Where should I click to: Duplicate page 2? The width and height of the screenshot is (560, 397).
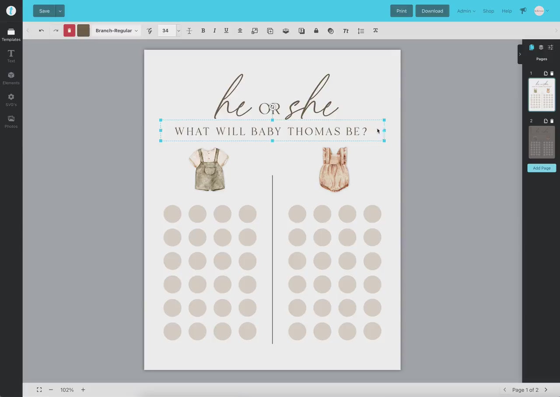[x=546, y=121]
